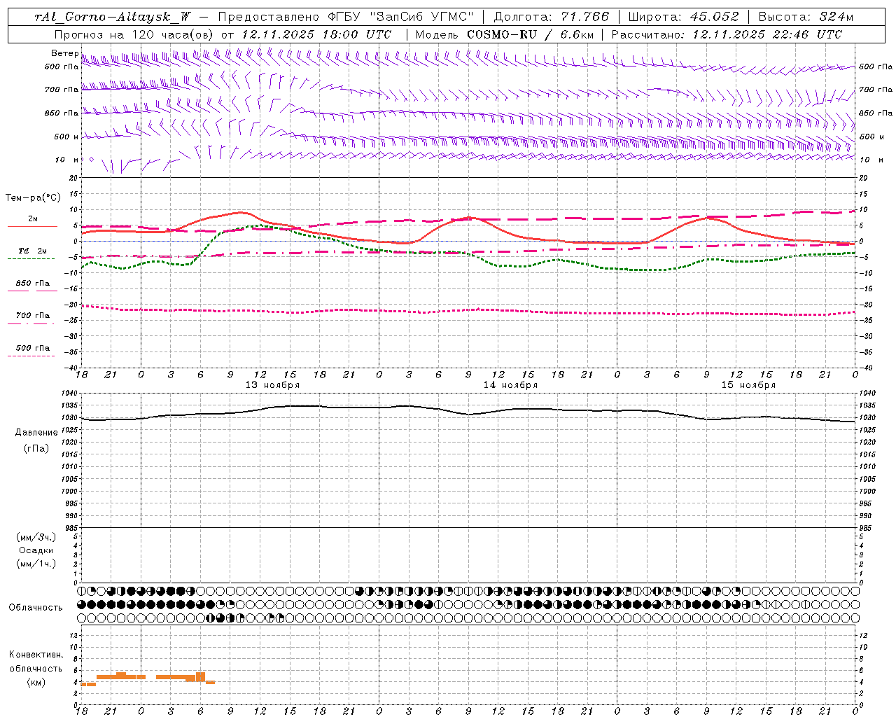Click the Высота: 324м field
This screenshot has width=896, height=717.
tap(806, 17)
